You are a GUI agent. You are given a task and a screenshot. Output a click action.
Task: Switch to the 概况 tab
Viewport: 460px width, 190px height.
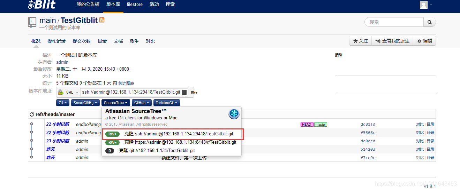(x=36, y=41)
